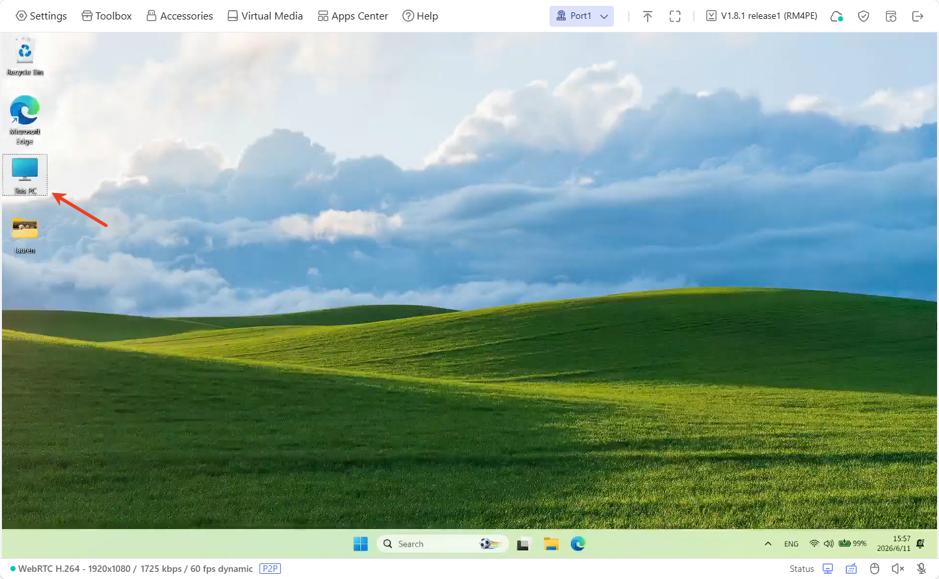Launch Edge from the taskbar
The image size is (939, 579).
(x=578, y=544)
